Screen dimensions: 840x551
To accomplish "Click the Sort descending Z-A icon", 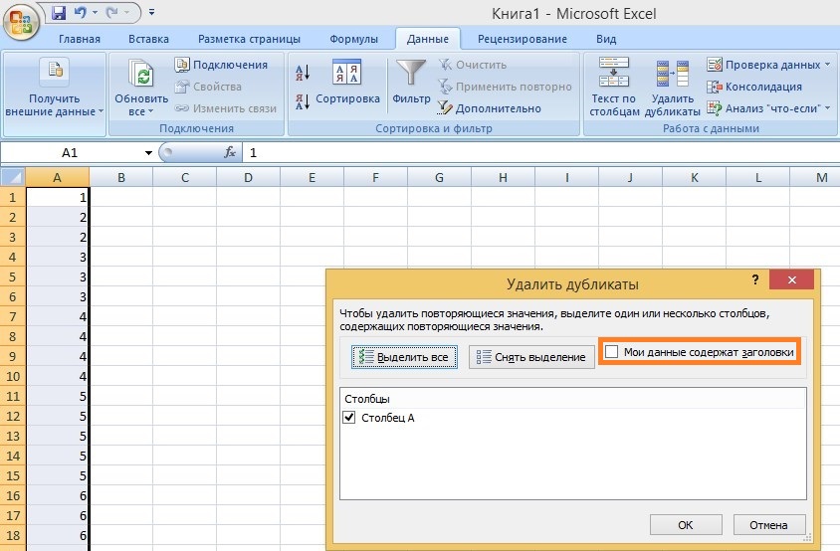I will pyautogui.click(x=305, y=100).
